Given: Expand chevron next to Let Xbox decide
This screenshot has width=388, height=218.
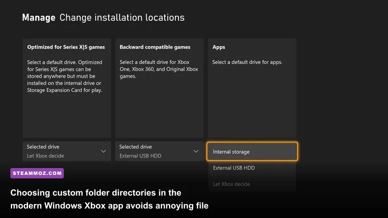Looking at the screenshot, I should pos(103,151).
